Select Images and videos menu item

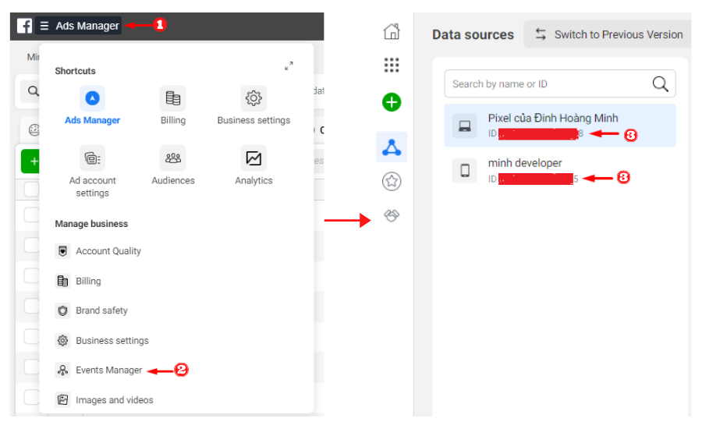pyautogui.click(x=114, y=400)
